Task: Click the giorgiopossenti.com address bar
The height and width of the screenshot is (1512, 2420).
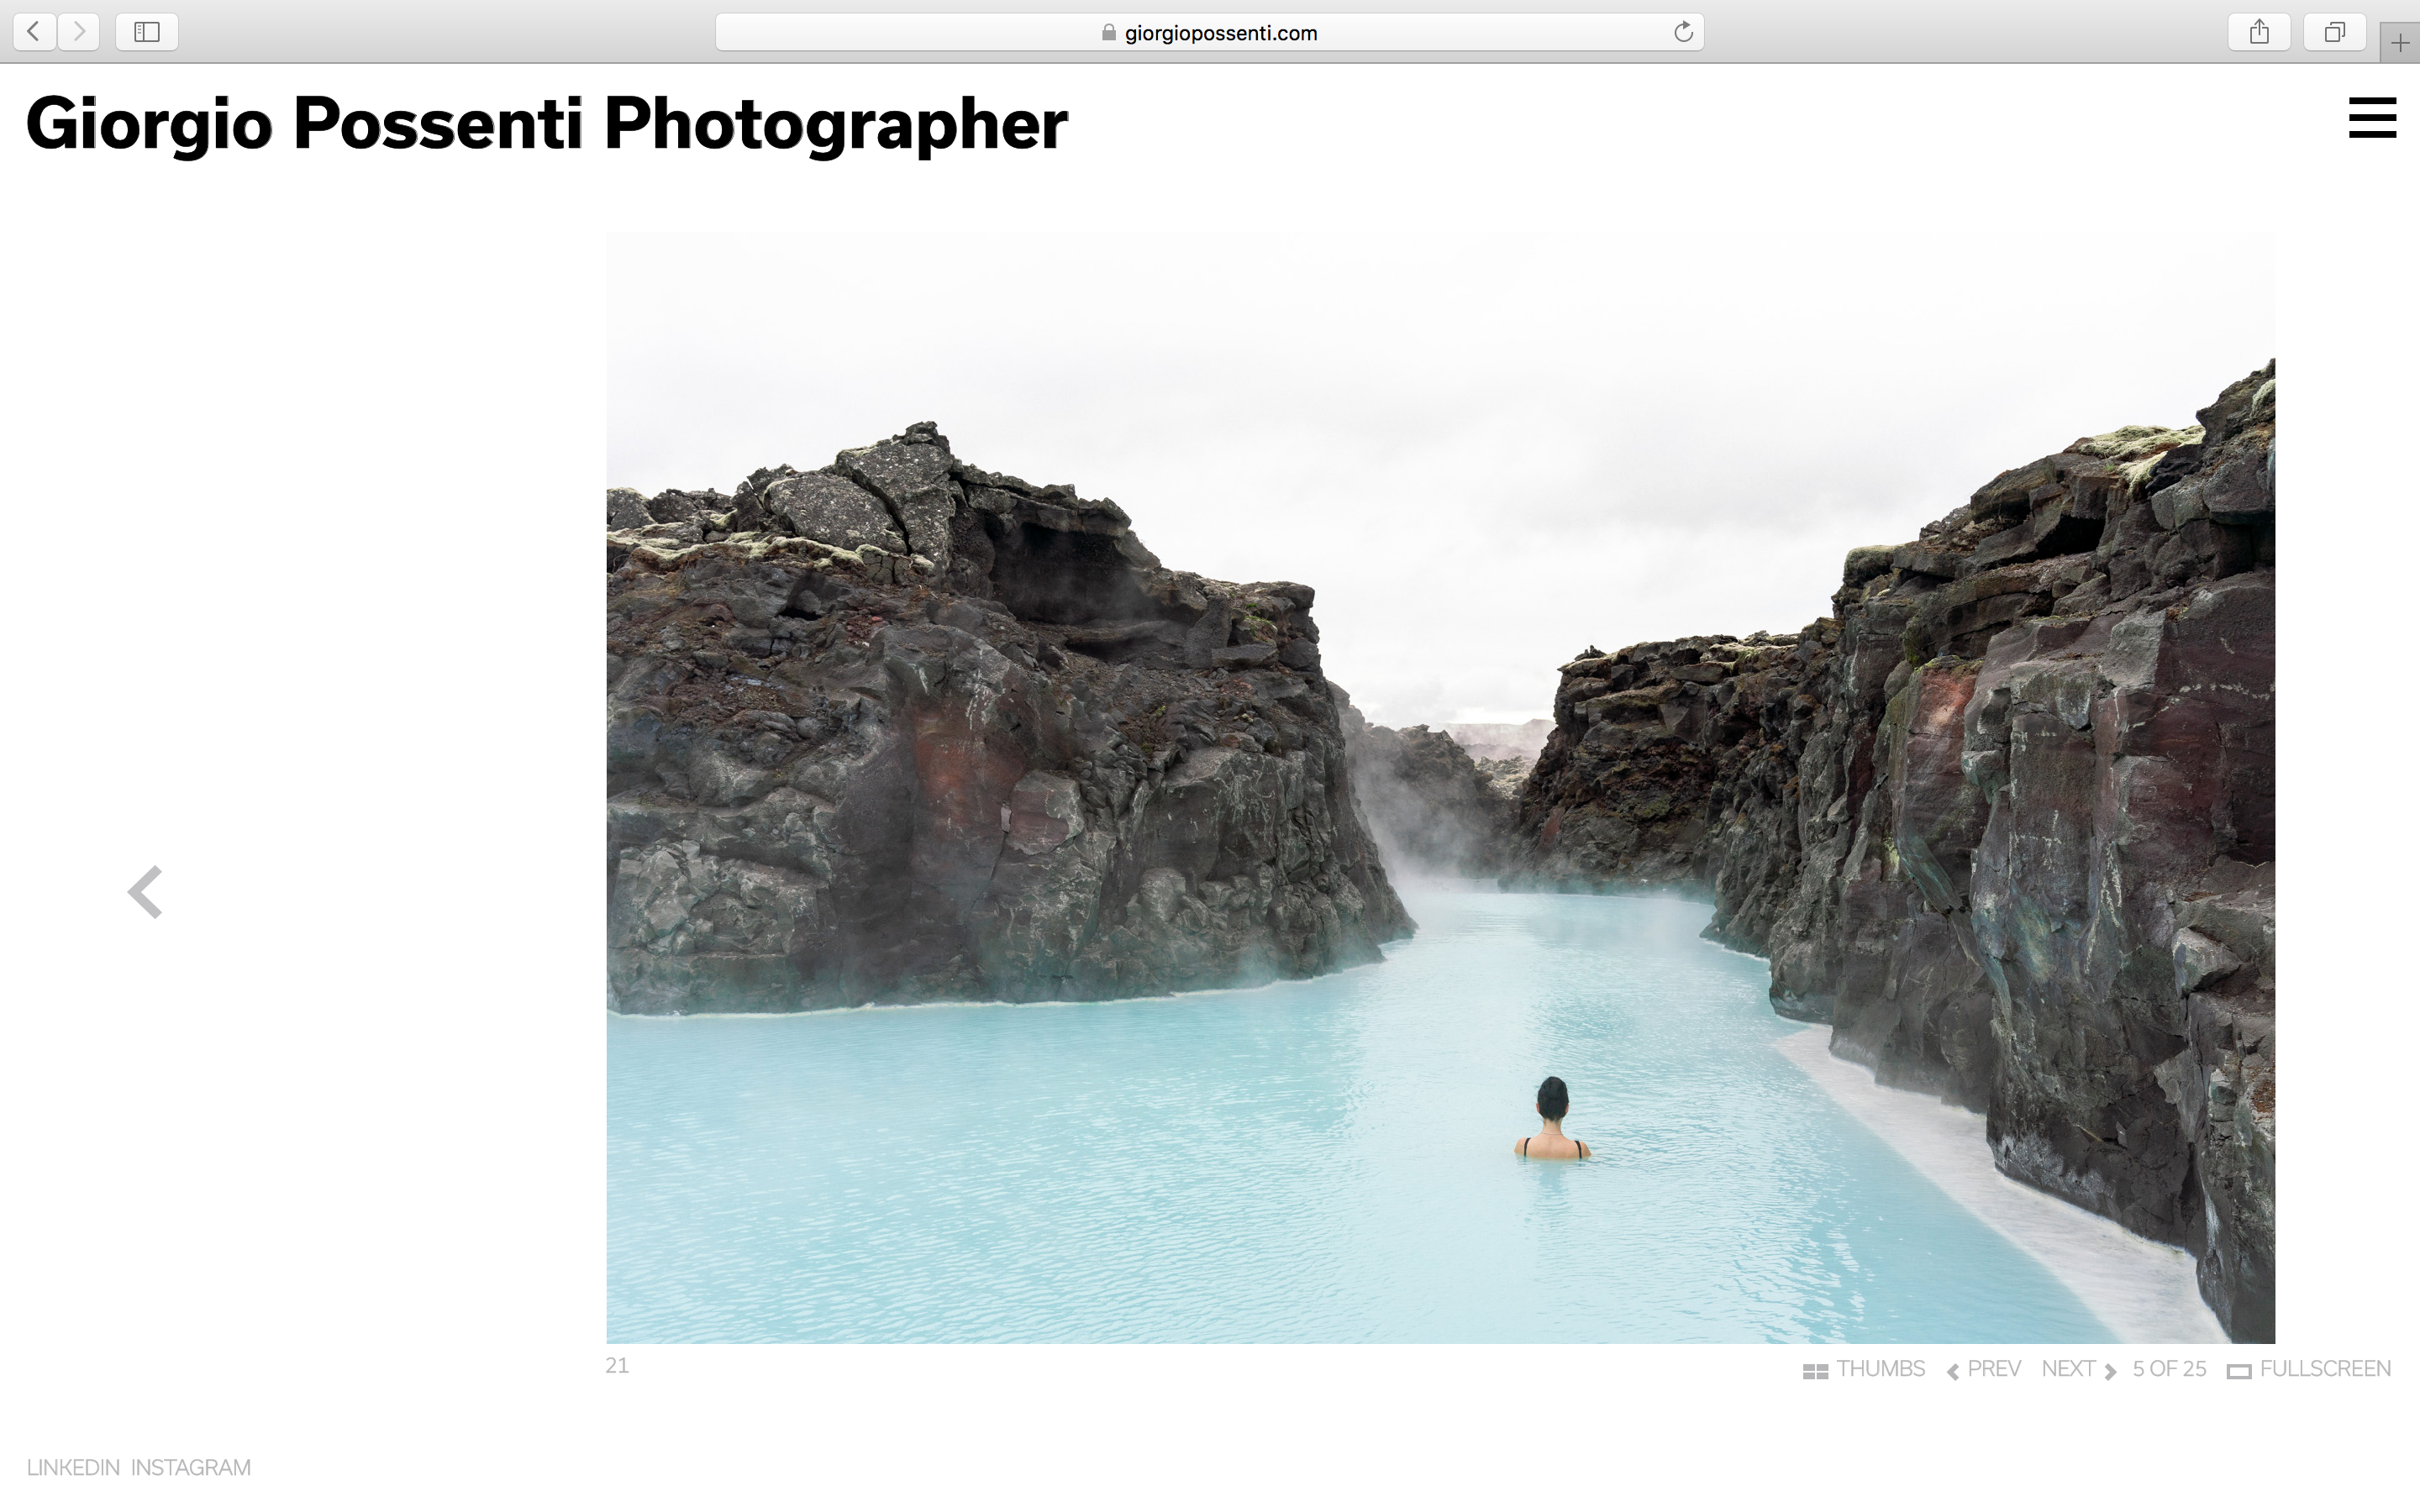Action: click(1209, 32)
